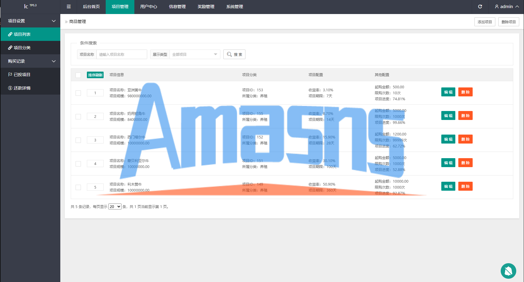Open the floating chat bubble icon
Image resolution: width=524 pixels, height=282 pixels.
pos(508,271)
